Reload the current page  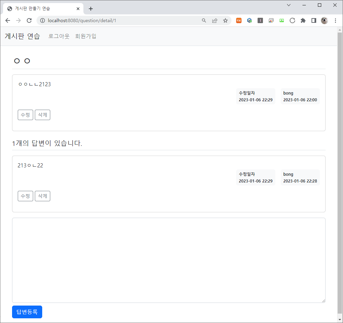[x=29, y=20]
